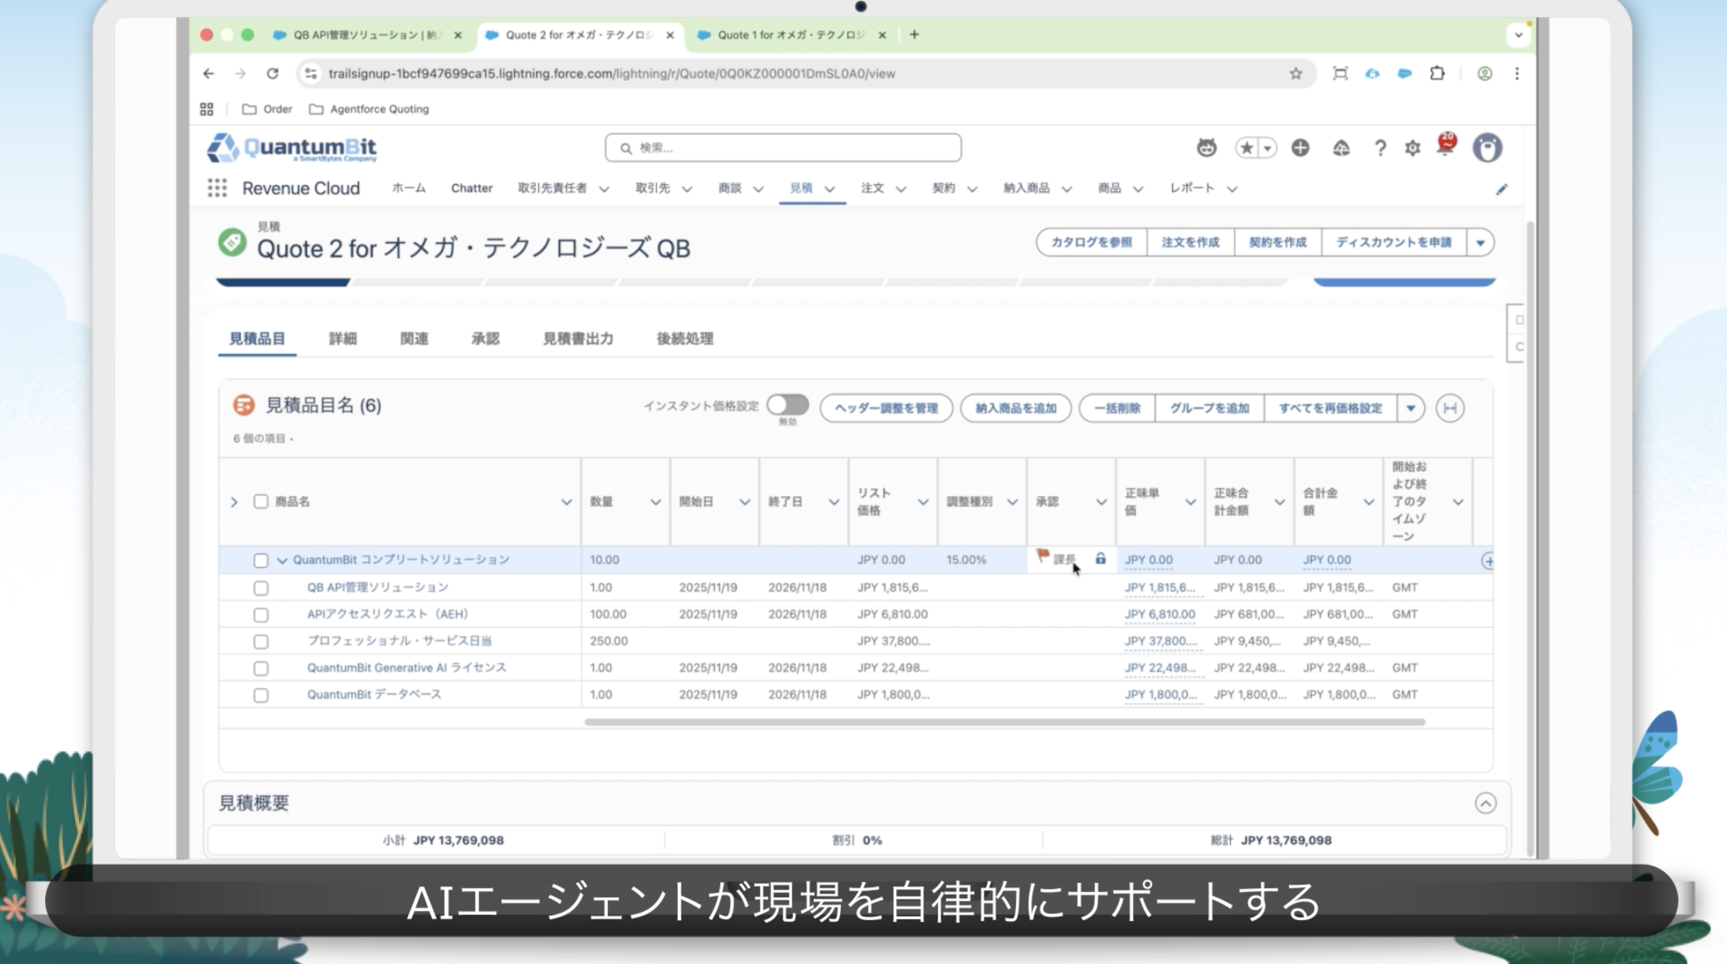Image resolution: width=1727 pixels, height=964 pixels.
Task: Click the カタログを参照 button
Action: click(1092, 242)
